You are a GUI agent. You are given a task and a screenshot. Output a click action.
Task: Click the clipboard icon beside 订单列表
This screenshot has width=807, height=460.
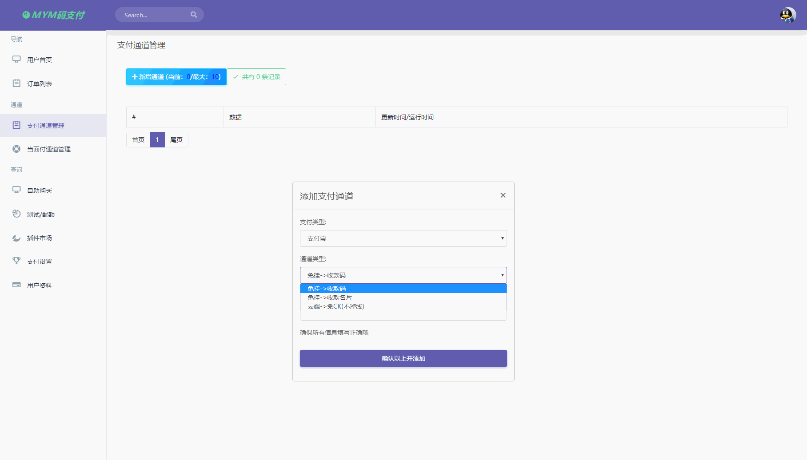click(x=16, y=83)
